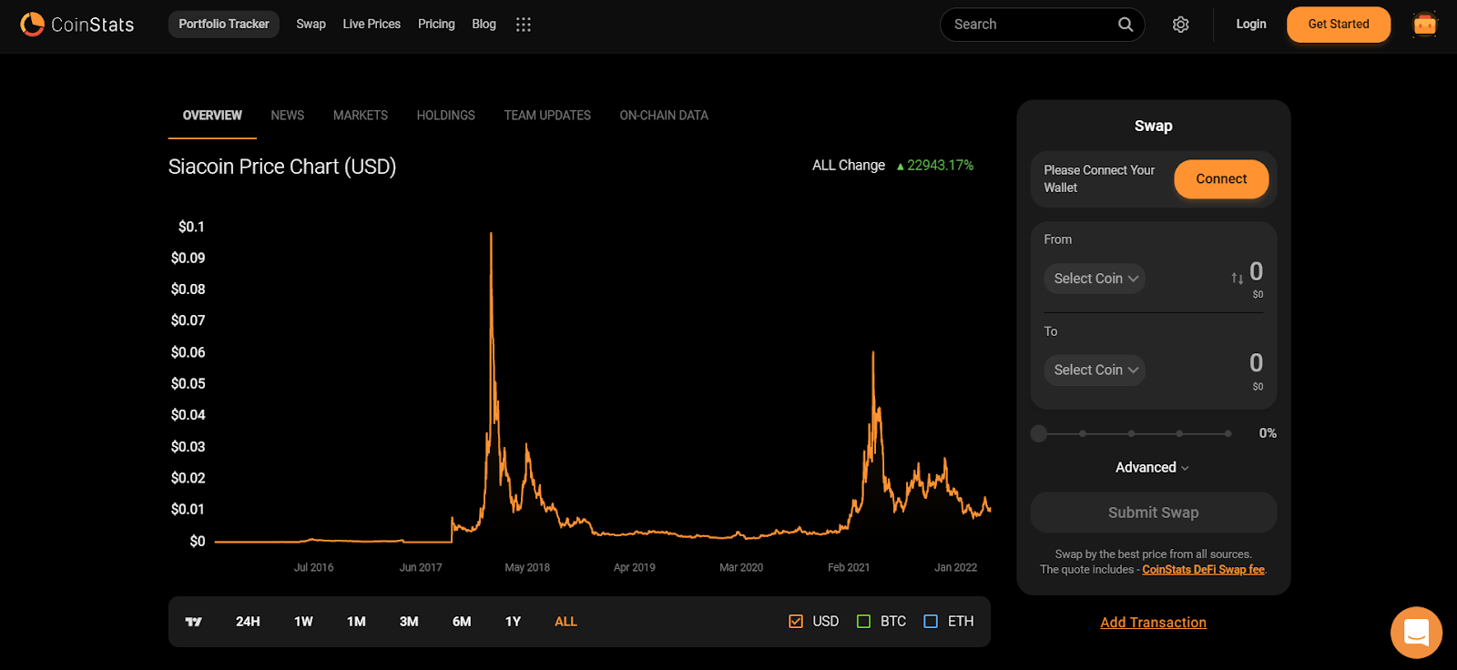Select the 24H chart range
Screen dimensions: 1457x670
(248, 622)
